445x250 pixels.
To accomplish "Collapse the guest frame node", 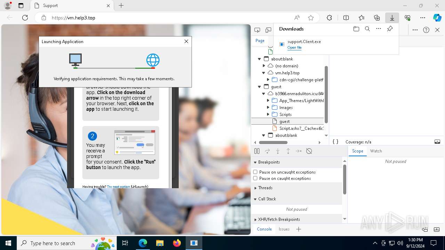I will tap(260, 86).
